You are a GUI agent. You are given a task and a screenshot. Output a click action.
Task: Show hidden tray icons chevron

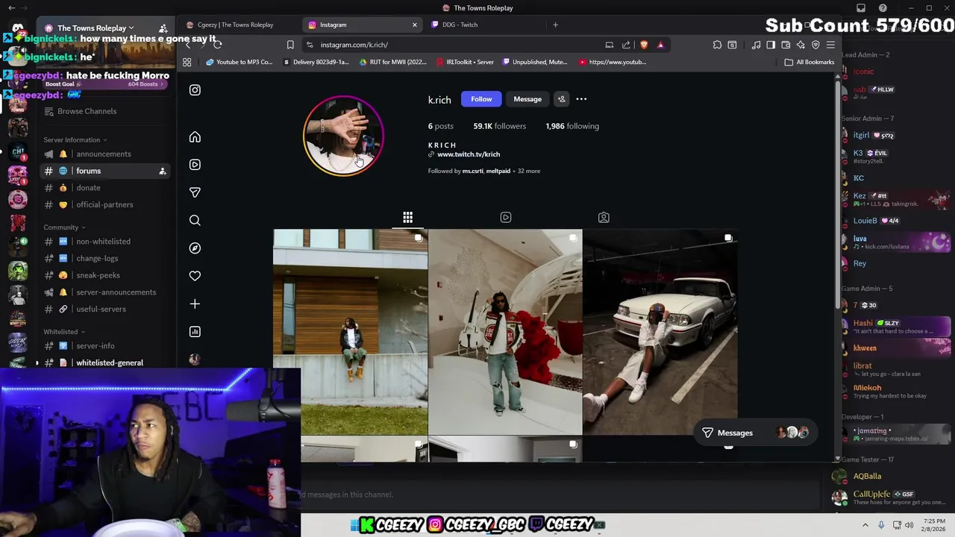pos(865,525)
